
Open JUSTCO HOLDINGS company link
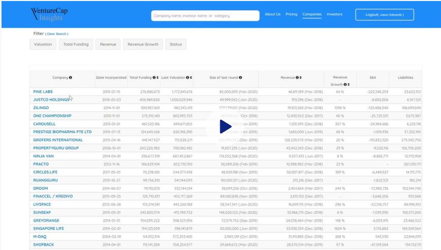(x=51, y=100)
